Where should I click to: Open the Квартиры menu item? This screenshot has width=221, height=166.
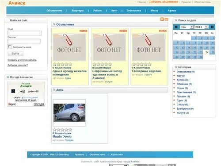coord(78,11)
